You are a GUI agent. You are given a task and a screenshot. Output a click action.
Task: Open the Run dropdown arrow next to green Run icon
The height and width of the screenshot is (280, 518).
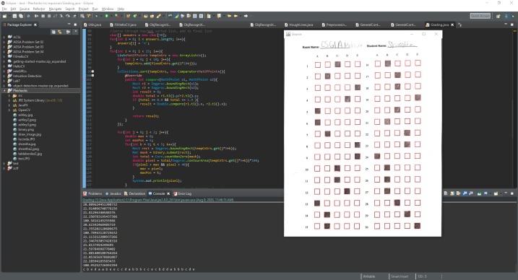[111, 16]
